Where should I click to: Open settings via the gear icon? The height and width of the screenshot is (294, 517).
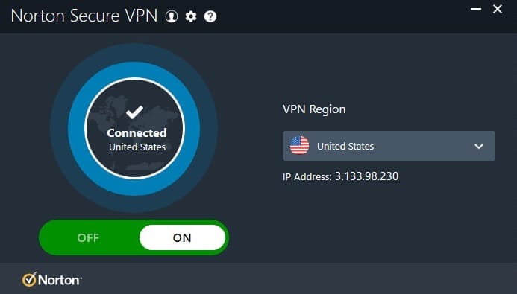click(191, 16)
